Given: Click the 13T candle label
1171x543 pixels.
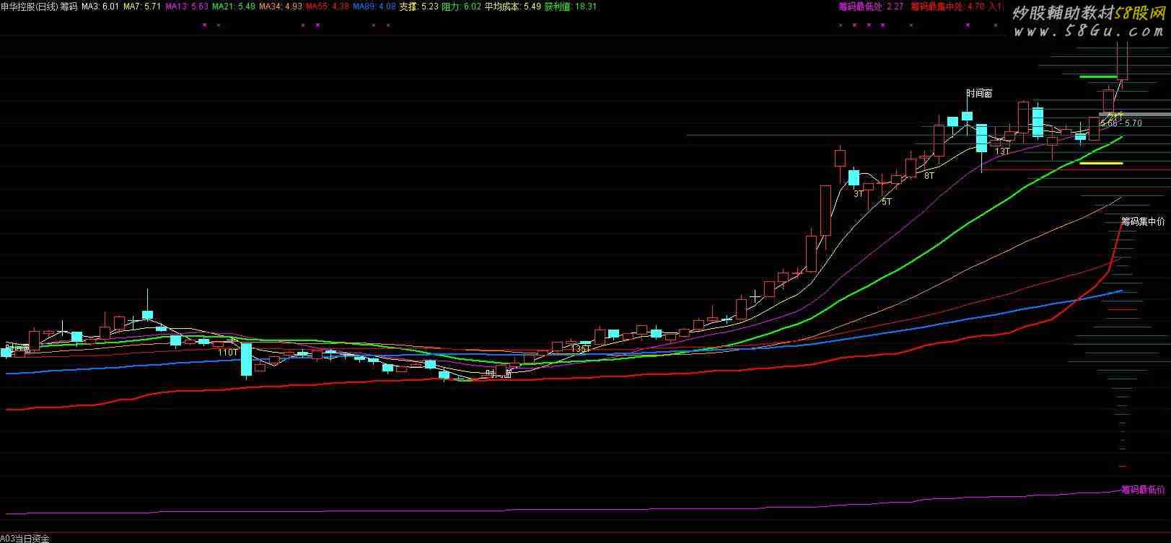Looking at the screenshot, I should click(1002, 151).
